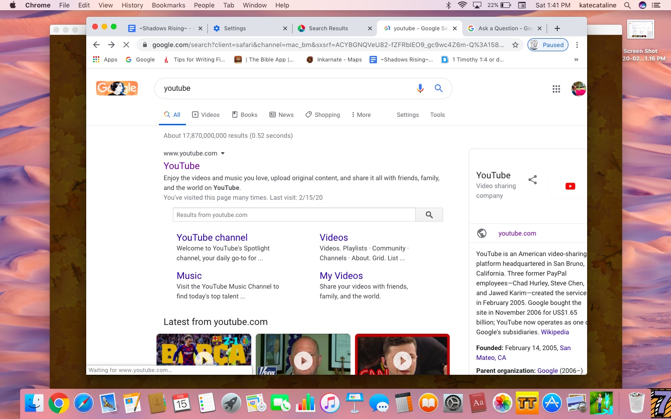Click the Google Doodle logo

pos(117,88)
